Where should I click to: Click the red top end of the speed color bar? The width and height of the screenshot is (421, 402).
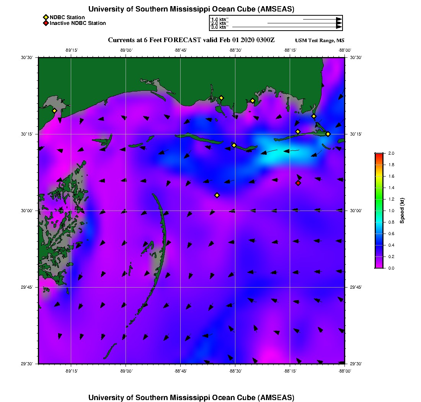(379, 155)
